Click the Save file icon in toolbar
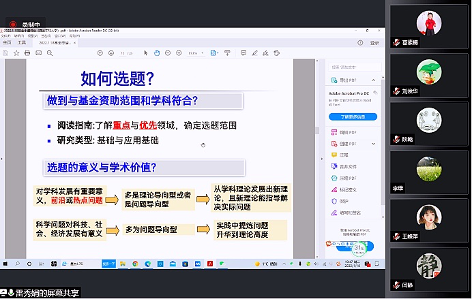 (x=6, y=53)
